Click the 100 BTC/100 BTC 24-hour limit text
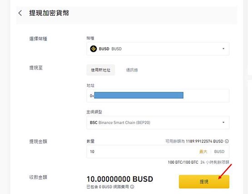The image size is (252, 194). [x=183, y=162]
